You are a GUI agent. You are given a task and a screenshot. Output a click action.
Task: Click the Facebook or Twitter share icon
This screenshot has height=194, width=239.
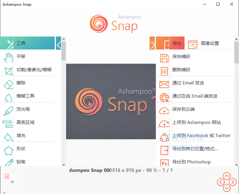pos(164,137)
